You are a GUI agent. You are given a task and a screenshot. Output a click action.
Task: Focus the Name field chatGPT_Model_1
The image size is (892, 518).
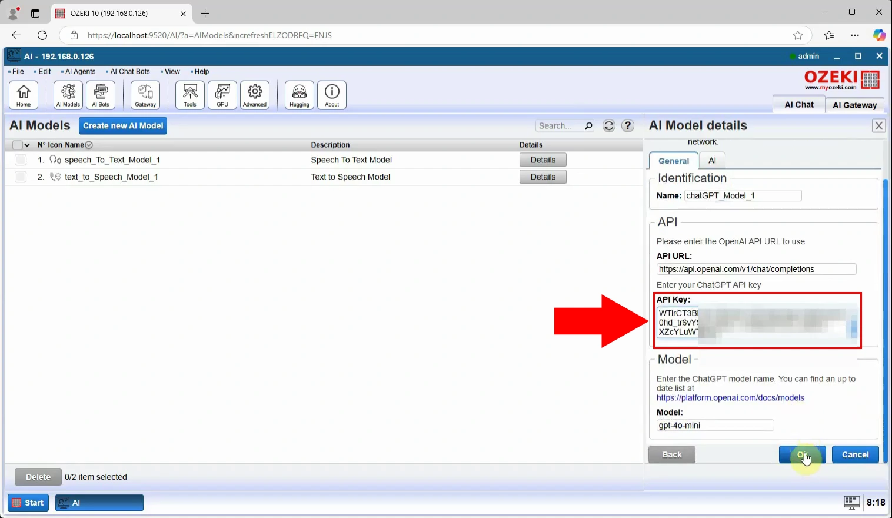(743, 195)
